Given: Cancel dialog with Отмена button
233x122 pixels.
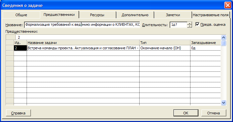Looking at the screenshot, I should click(x=213, y=113).
